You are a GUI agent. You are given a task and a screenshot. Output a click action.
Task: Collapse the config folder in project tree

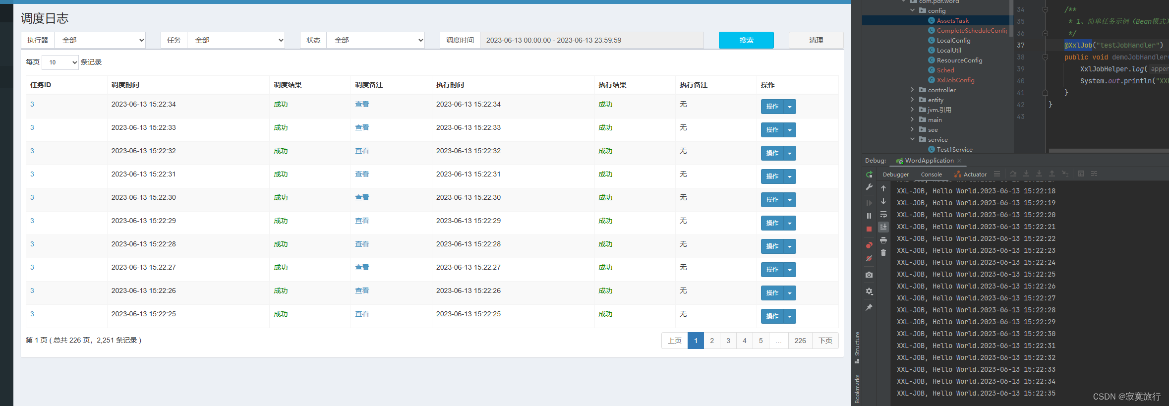912,10
